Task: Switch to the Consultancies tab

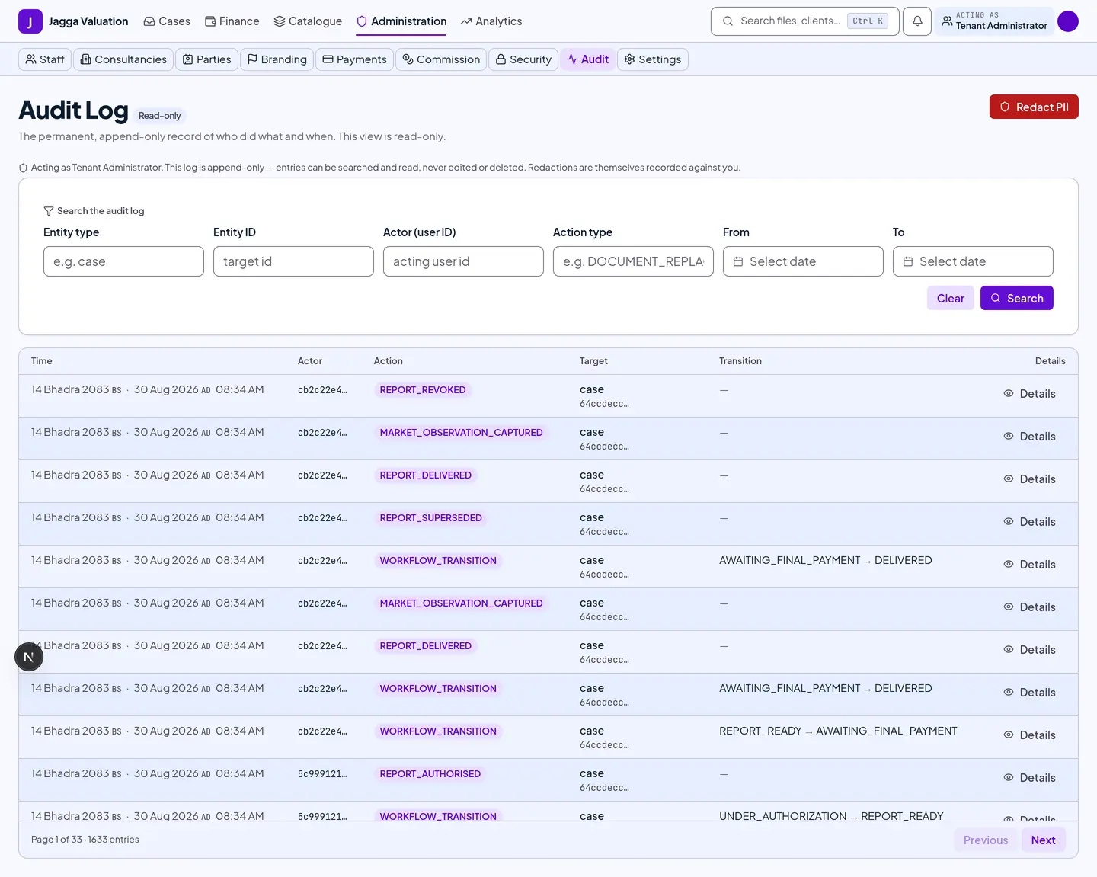Action: pos(123,59)
